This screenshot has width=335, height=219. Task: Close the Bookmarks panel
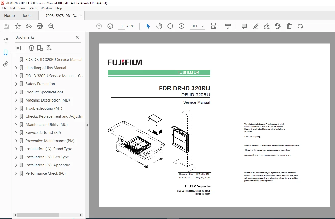pyautogui.click(x=77, y=37)
